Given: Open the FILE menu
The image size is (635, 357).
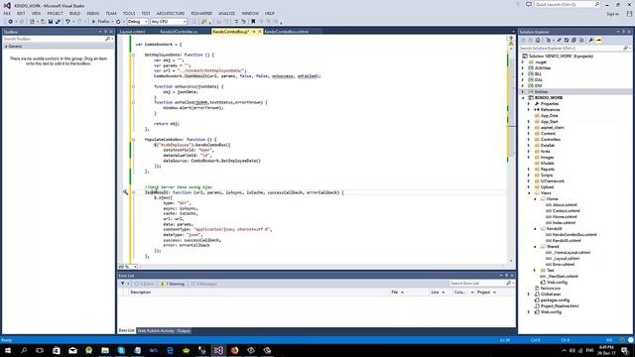Looking at the screenshot, I should [7, 13].
